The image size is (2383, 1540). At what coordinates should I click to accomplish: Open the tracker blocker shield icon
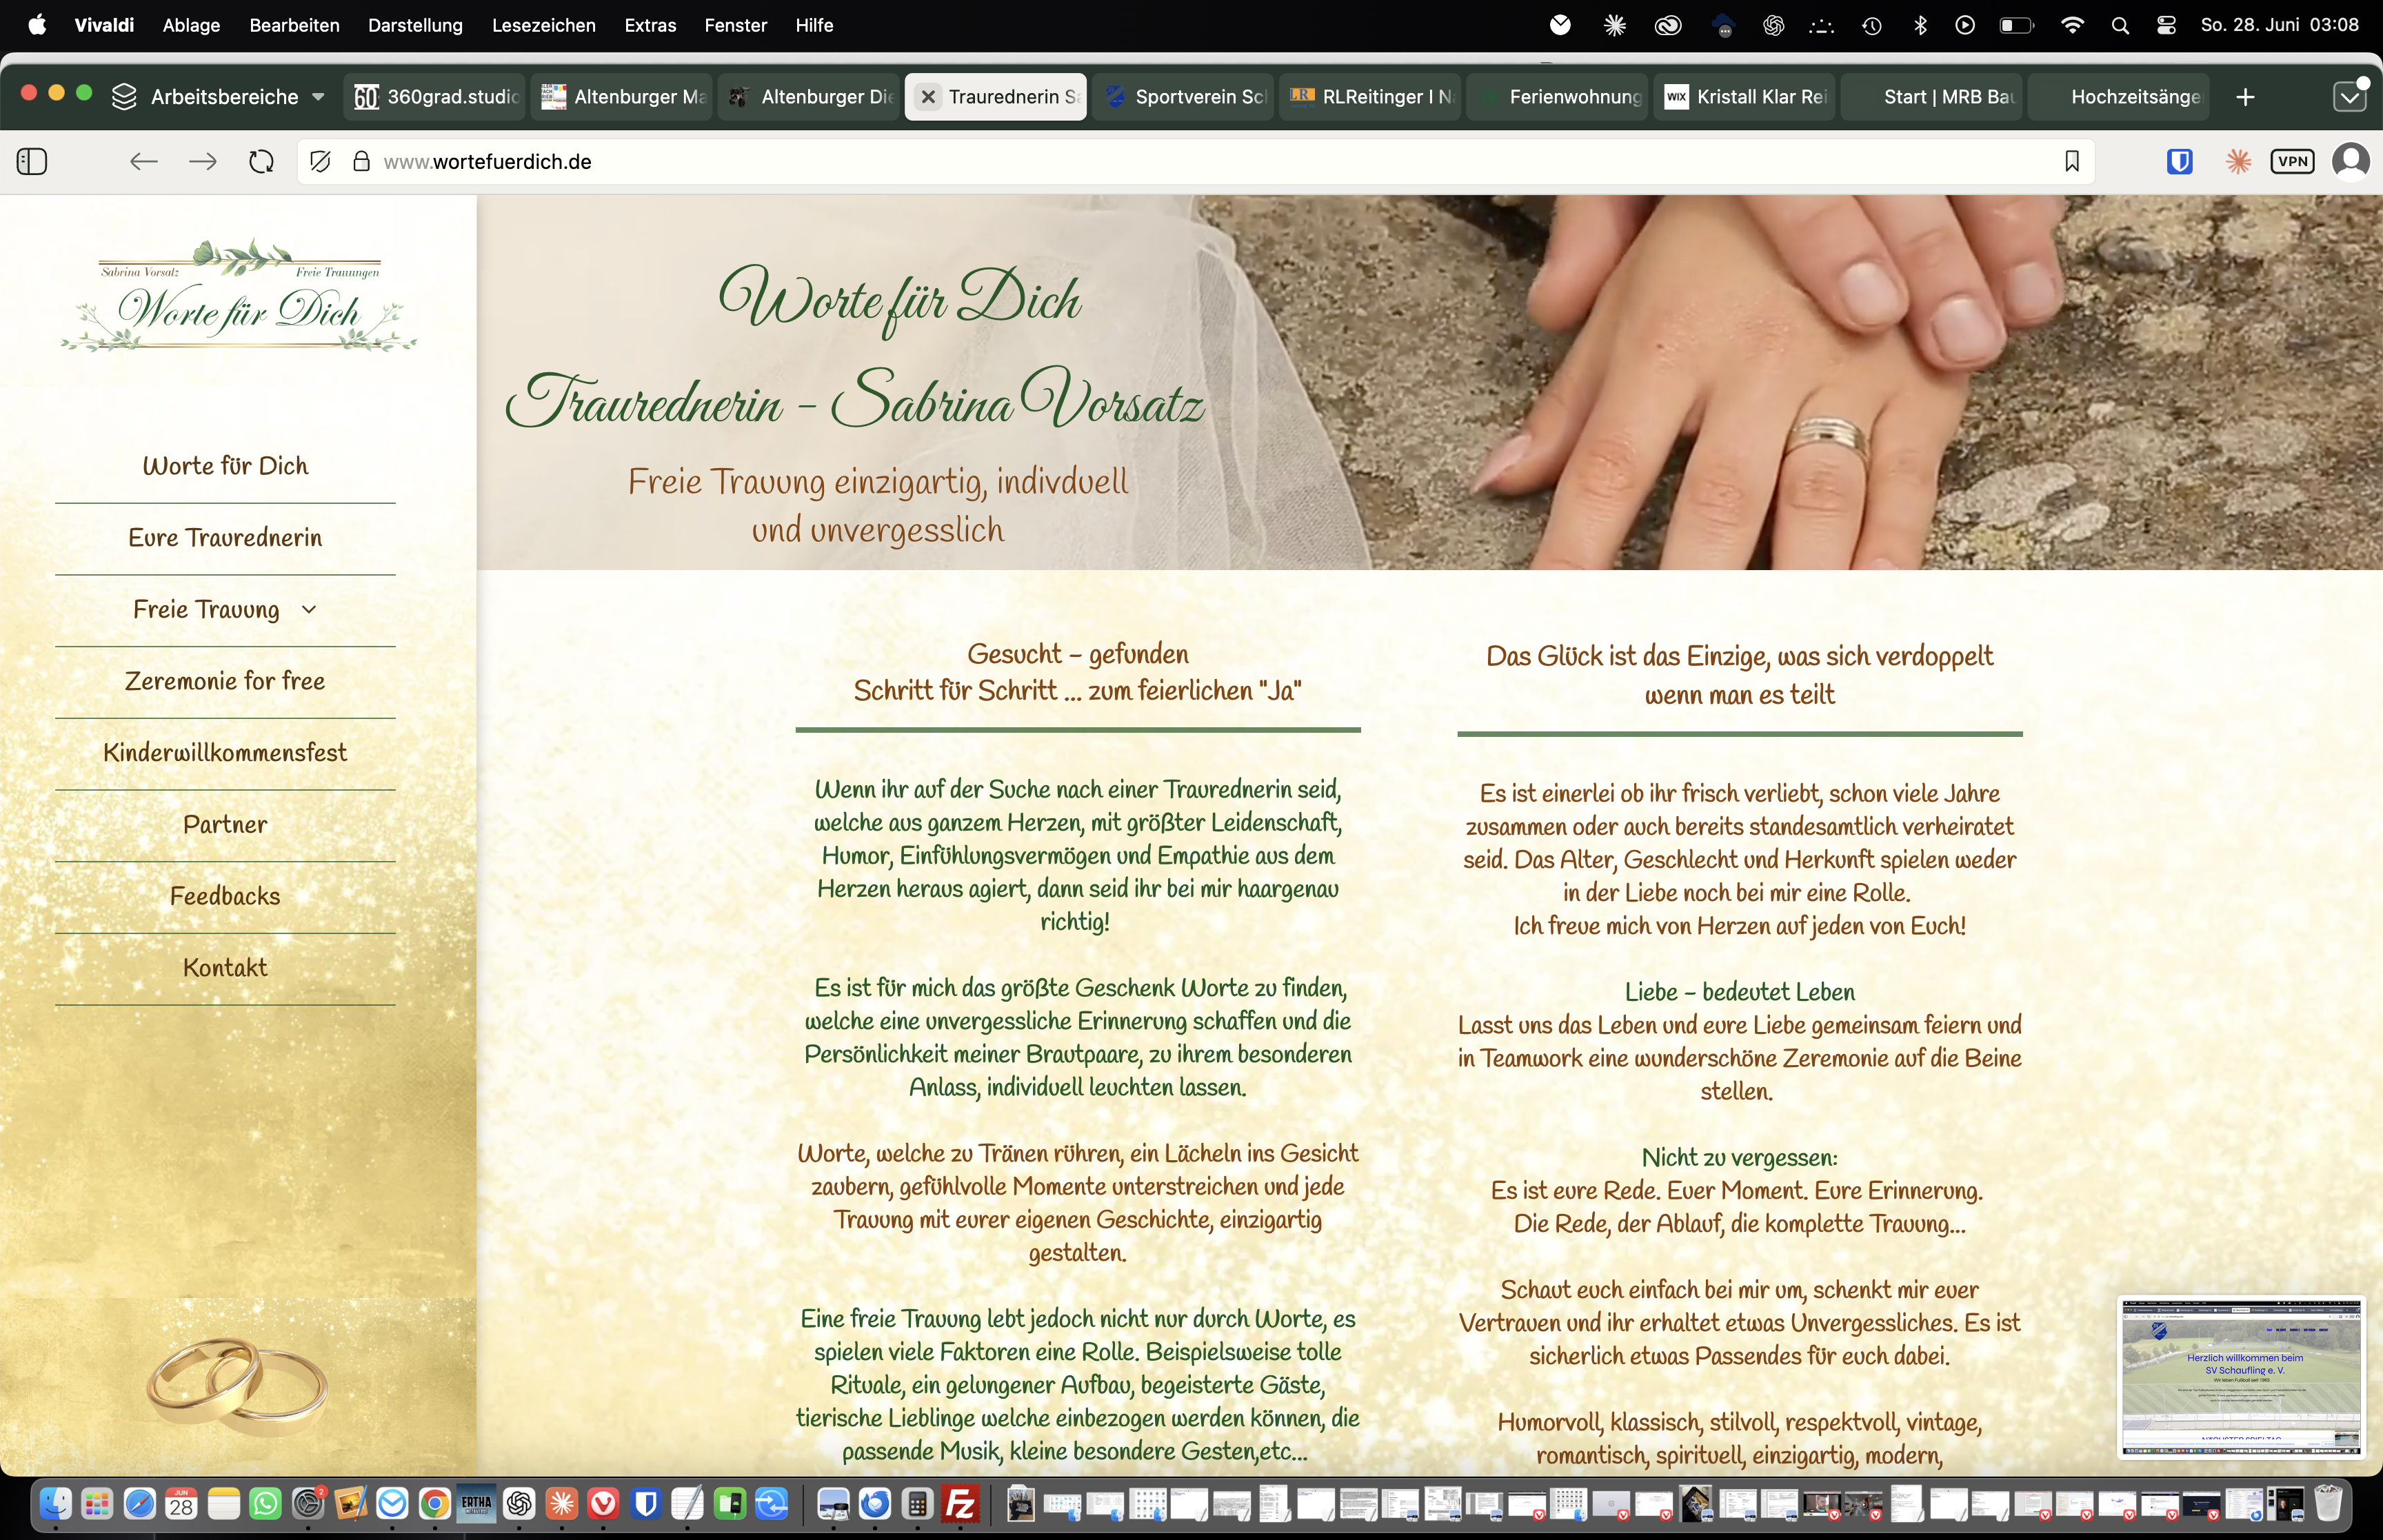point(320,161)
